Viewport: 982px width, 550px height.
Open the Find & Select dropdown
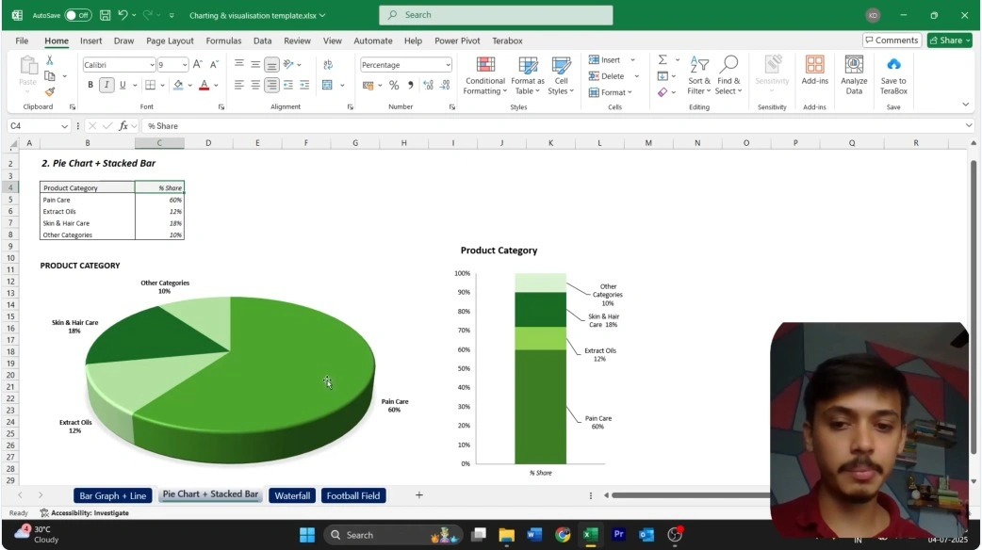tap(728, 75)
